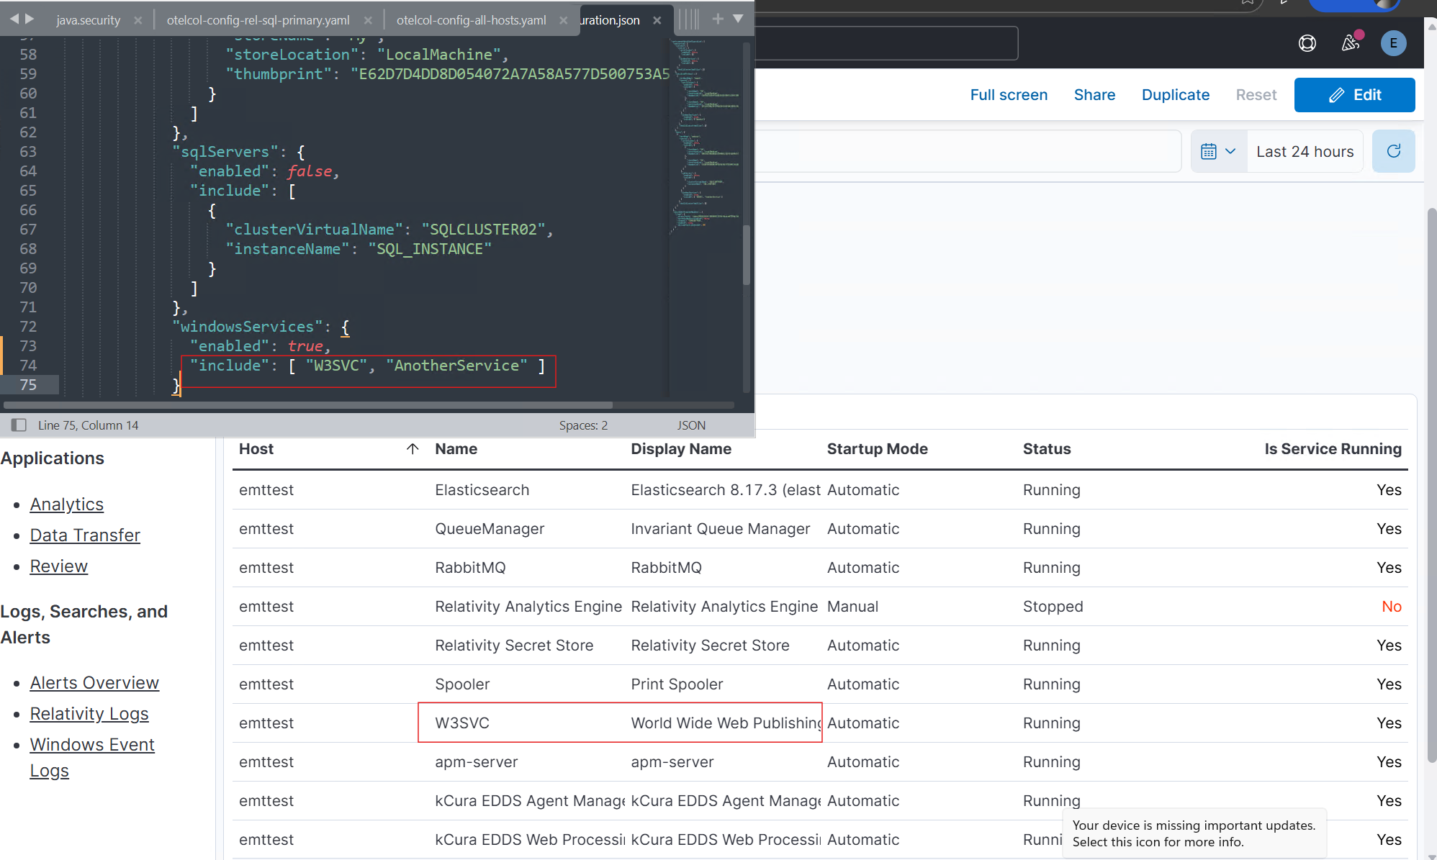Click the Edit dashboard button

coord(1354,95)
